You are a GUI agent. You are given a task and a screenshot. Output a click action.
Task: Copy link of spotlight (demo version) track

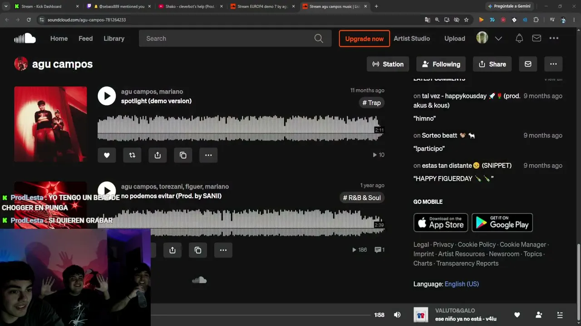pos(183,155)
